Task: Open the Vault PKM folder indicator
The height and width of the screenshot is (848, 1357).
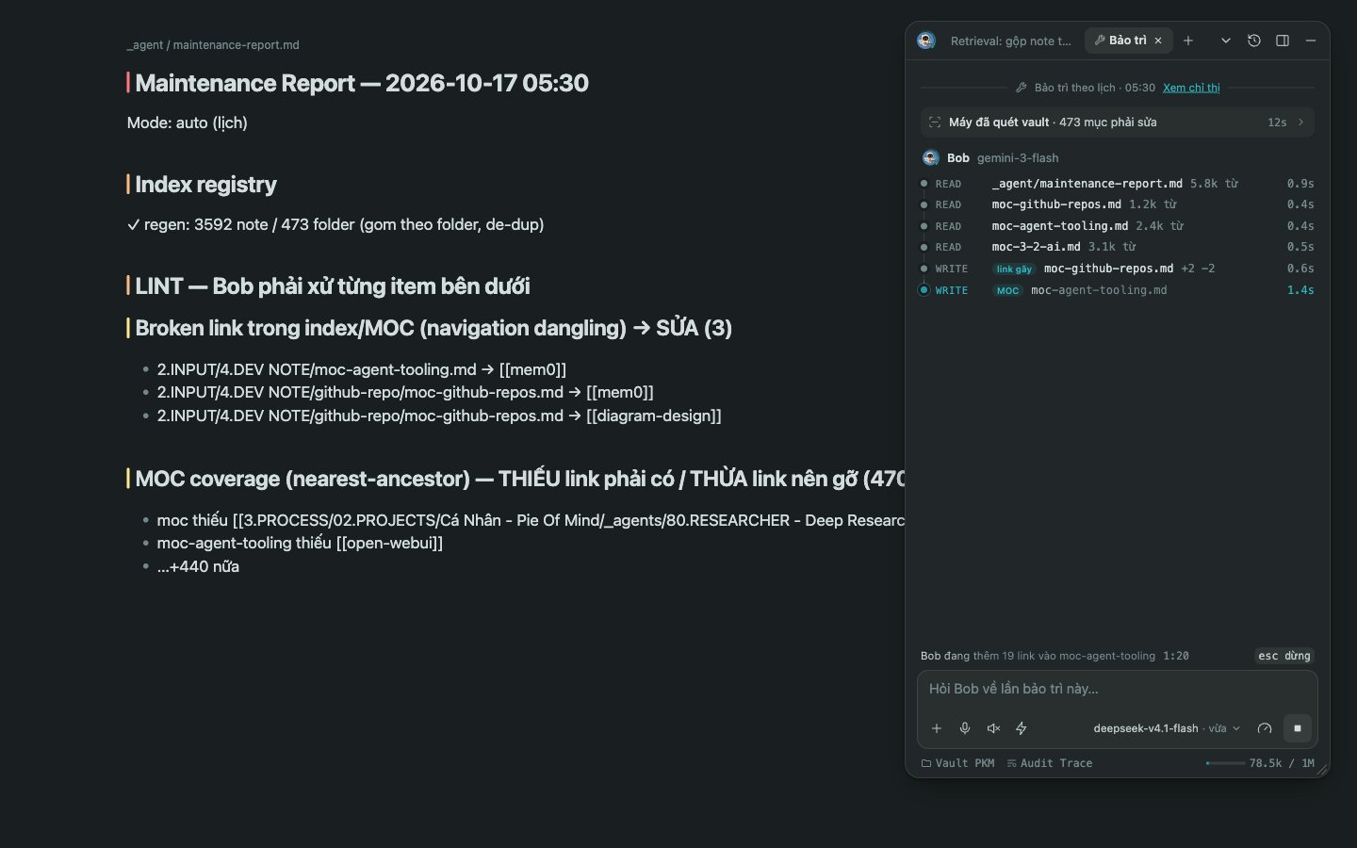Action: point(957,763)
